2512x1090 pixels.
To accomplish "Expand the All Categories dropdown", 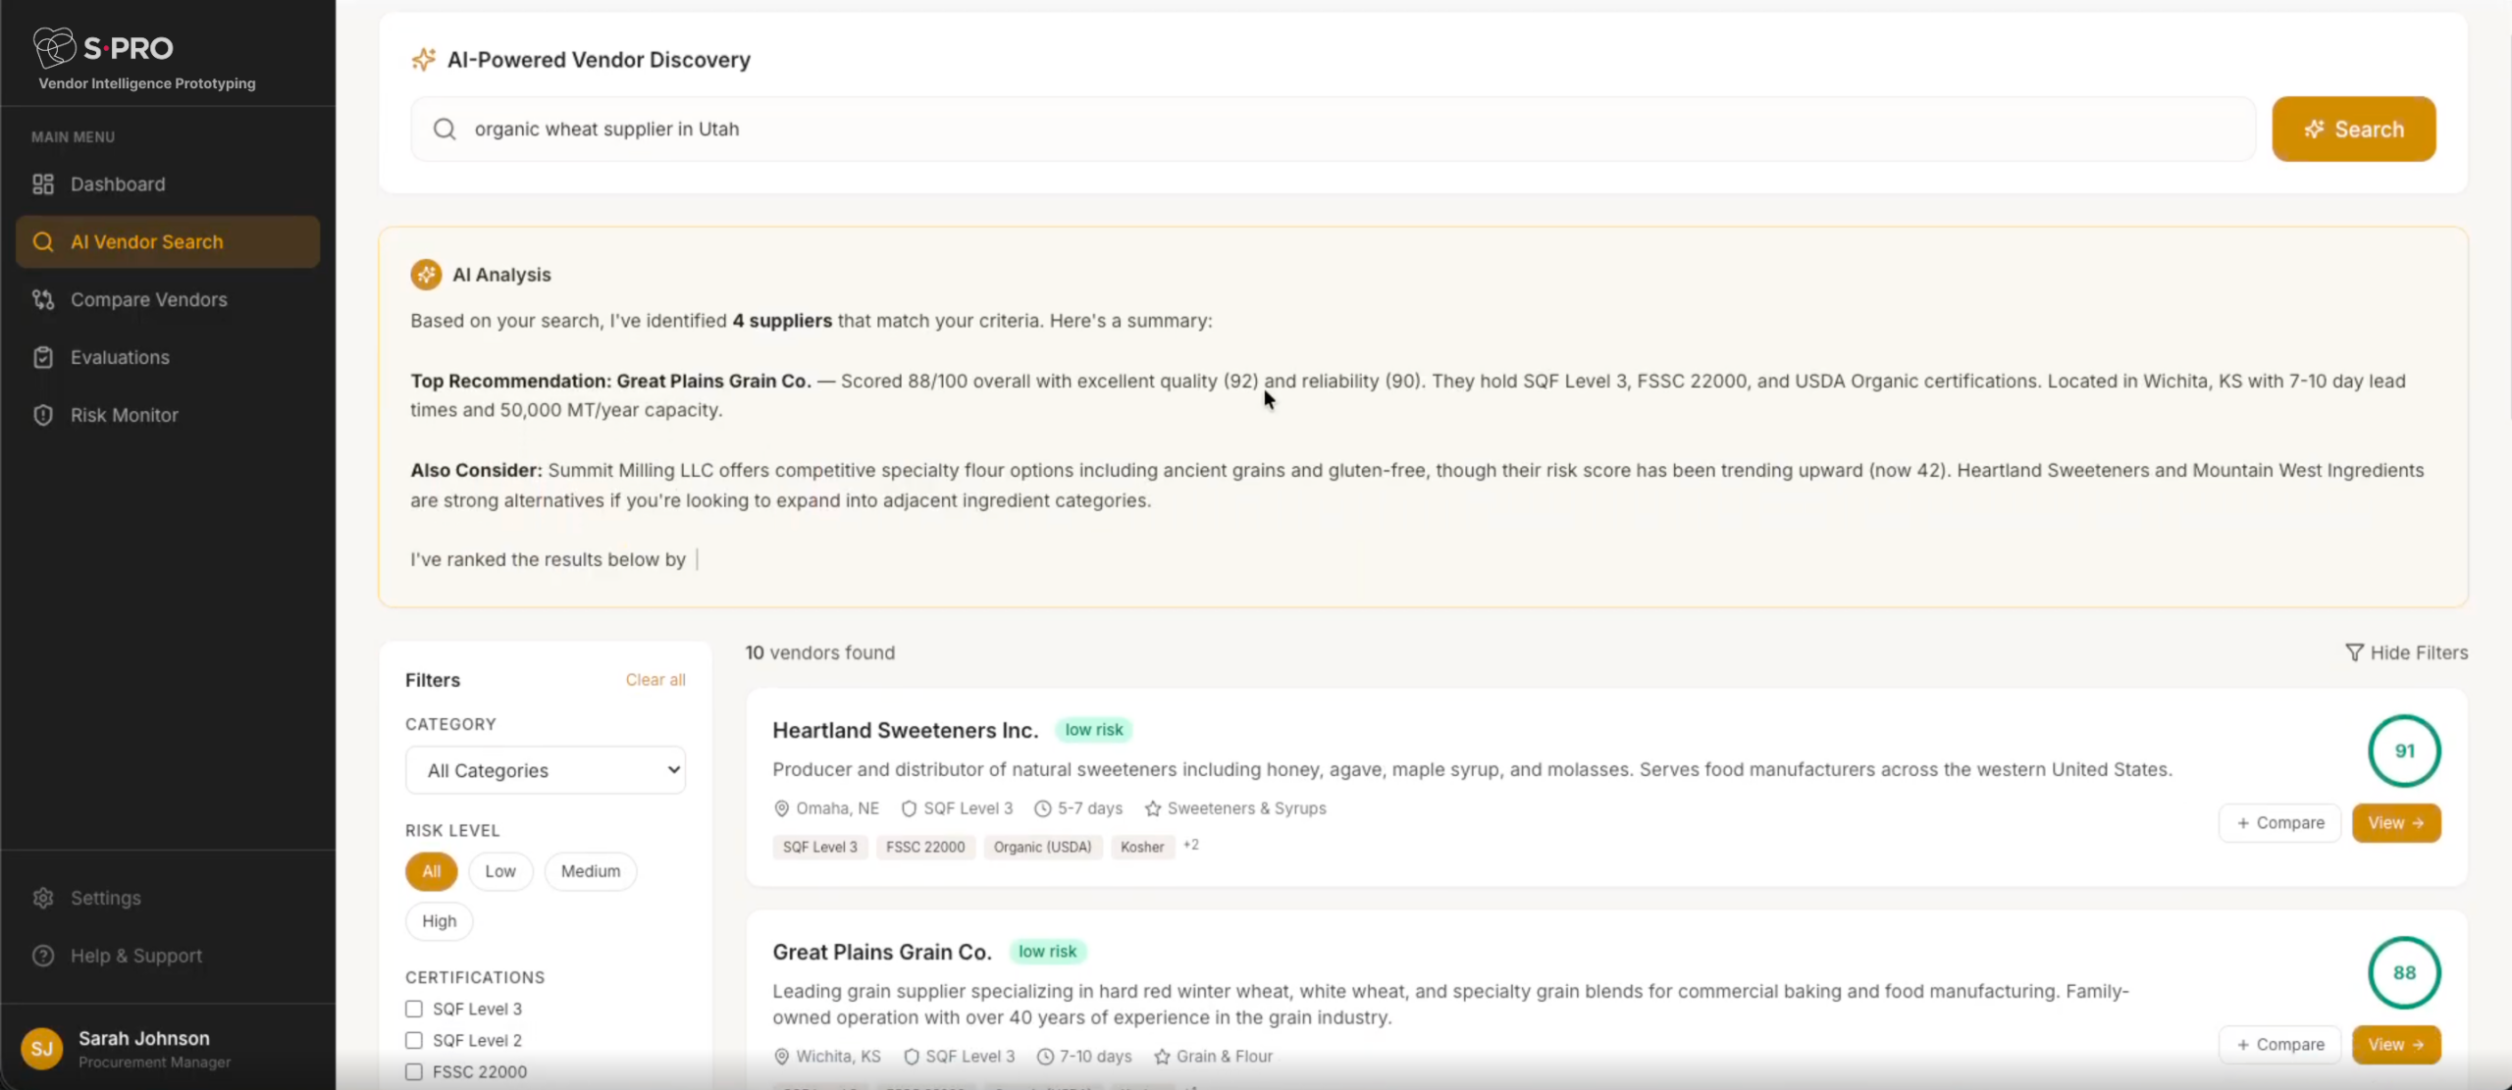I will point(546,771).
